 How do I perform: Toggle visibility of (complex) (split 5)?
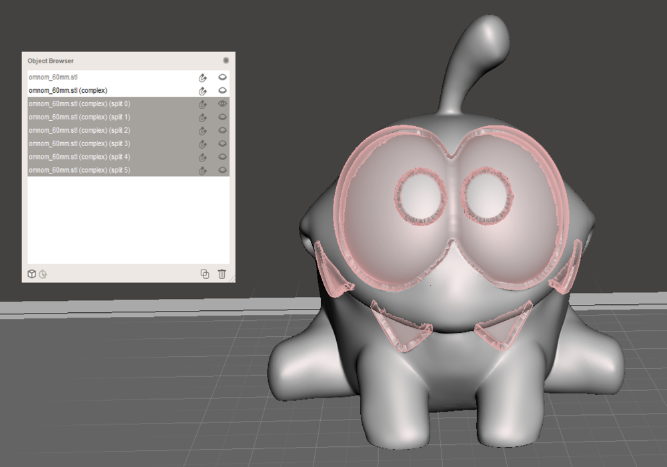coord(222,169)
